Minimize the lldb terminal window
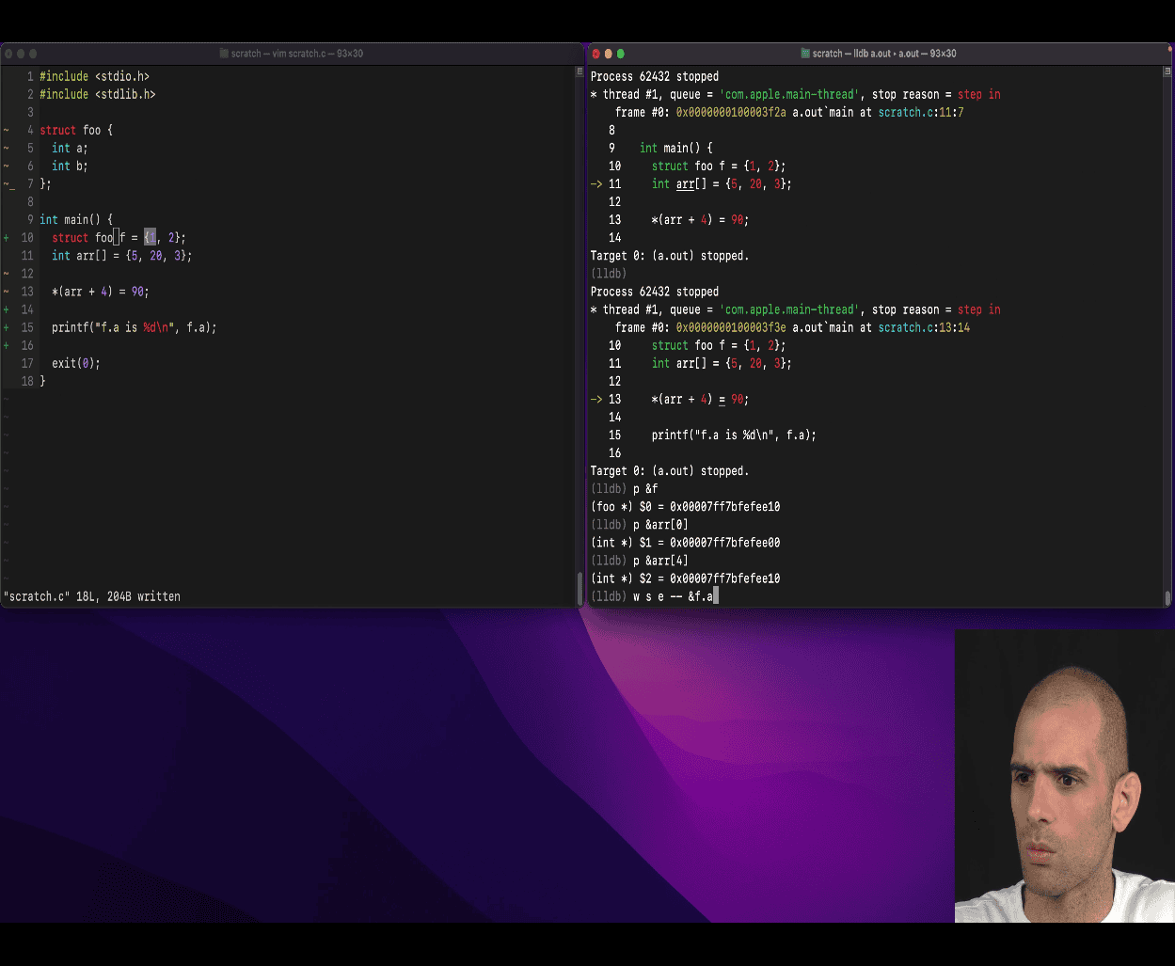Screen dimensions: 1175x966 [x=608, y=54]
